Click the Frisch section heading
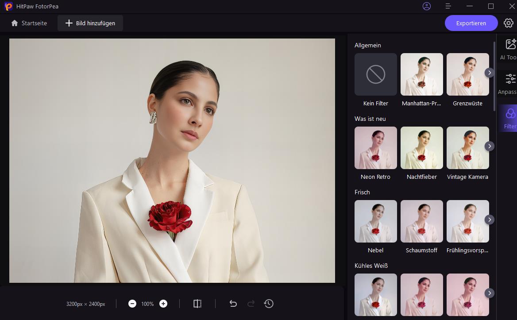517x320 pixels. pos(362,192)
